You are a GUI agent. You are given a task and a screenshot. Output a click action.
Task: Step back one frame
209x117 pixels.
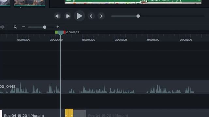57,16
